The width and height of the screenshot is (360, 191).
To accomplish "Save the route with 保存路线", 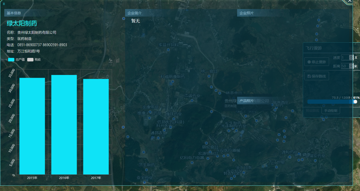I will coord(316,76).
